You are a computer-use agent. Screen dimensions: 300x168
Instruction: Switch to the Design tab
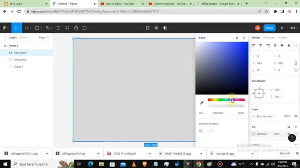pyautogui.click(x=256, y=37)
